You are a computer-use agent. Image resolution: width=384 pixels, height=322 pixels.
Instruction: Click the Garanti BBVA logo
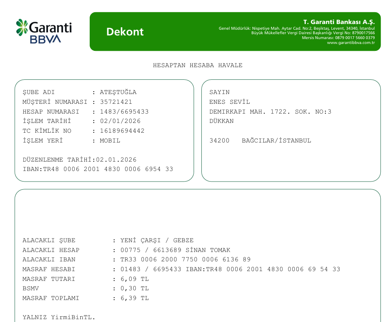44,31
